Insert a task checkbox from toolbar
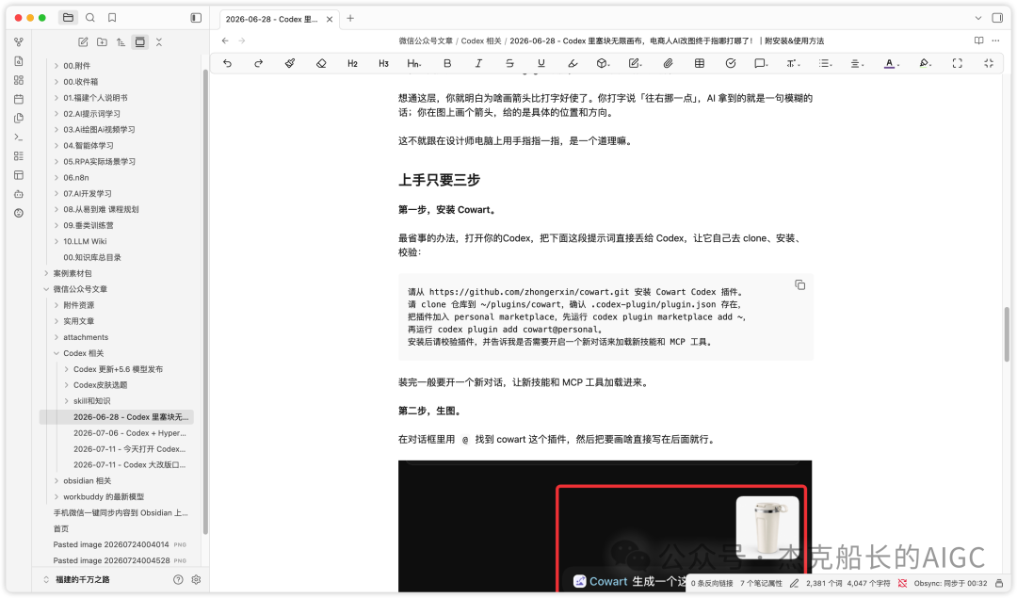The height and width of the screenshot is (598, 1017). click(731, 63)
